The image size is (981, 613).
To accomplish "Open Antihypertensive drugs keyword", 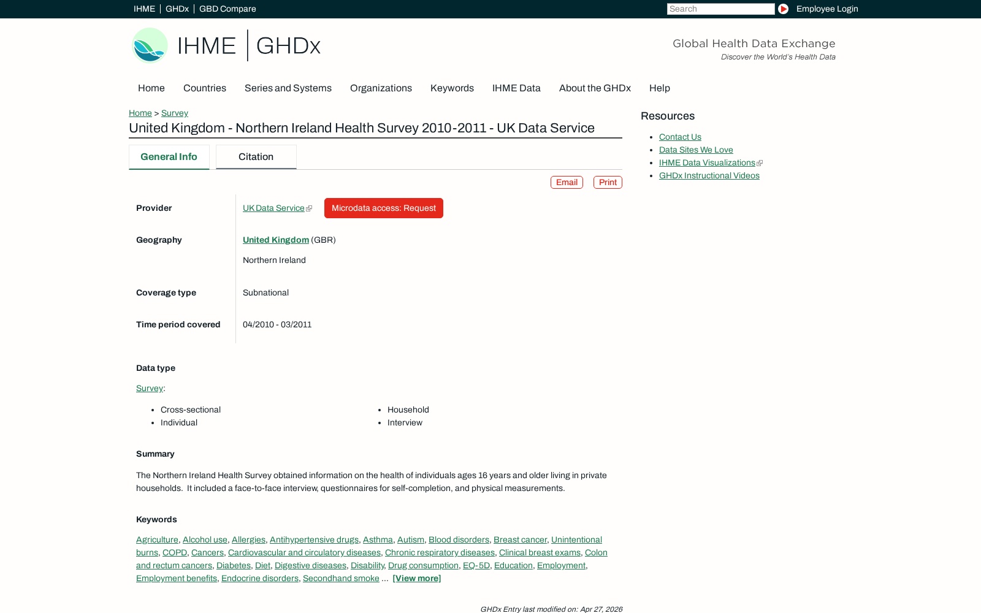I will (x=314, y=540).
